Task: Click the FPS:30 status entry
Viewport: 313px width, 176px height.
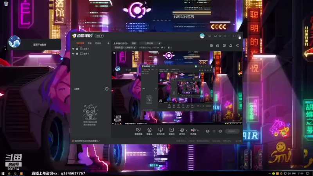Action: pyautogui.click(x=191, y=141)
